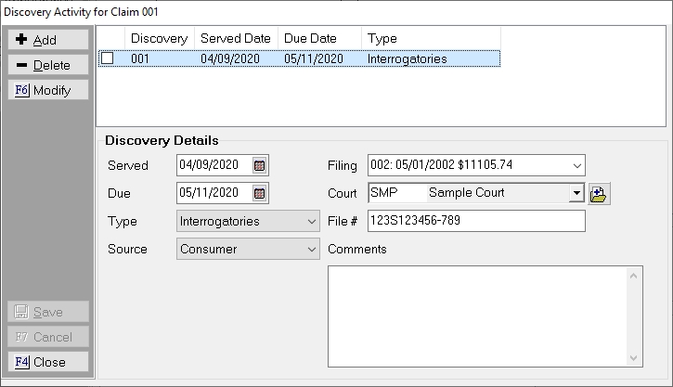The width and height of the screenshot is (673, 387).
Task: Click the Comments scrollbar down arrow
Action: 635,358
